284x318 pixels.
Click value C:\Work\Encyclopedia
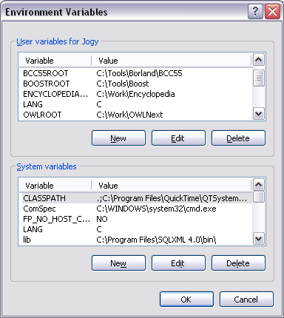135,94
